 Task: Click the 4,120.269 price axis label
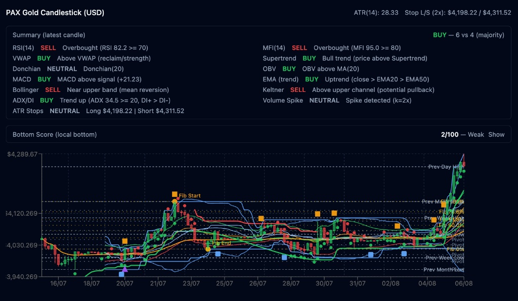click(x=22, y=213)
